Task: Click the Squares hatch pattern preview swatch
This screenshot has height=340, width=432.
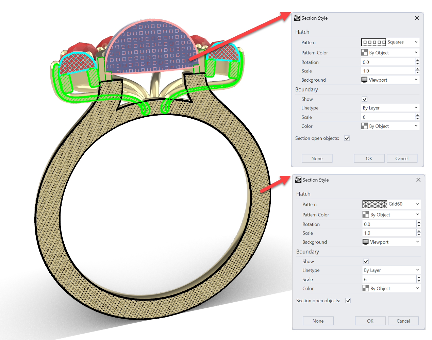Action: (373, 42)
